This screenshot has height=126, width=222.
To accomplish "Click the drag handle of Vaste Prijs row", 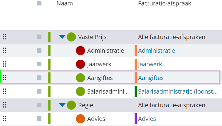I will (5, 37).
